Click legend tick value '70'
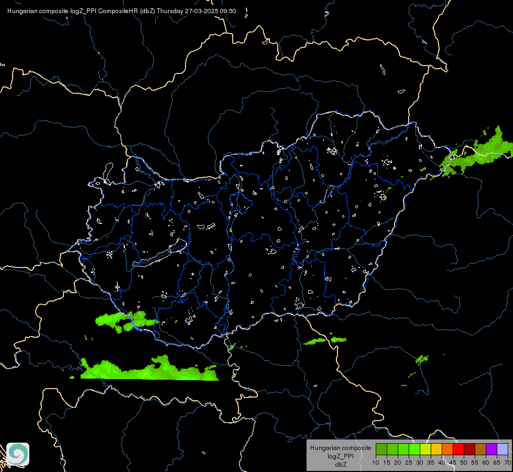The height and width of the screenshot is (472, 513). pyautogui.click(x=507, y=463)
